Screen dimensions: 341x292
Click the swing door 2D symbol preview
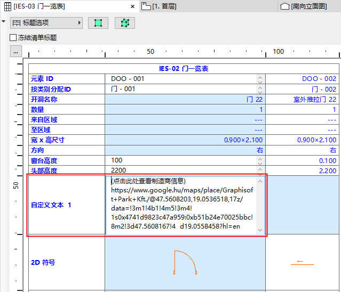tap(185, 262)
